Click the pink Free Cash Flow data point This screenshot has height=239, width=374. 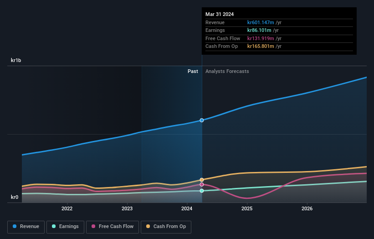(x=202, y=185)
